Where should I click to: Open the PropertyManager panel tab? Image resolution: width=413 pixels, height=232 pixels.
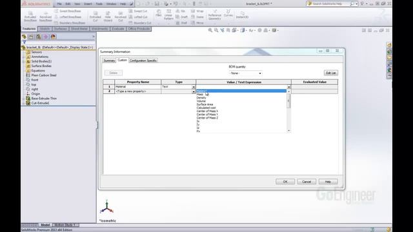pyautogui.click(x=32, y=37)
